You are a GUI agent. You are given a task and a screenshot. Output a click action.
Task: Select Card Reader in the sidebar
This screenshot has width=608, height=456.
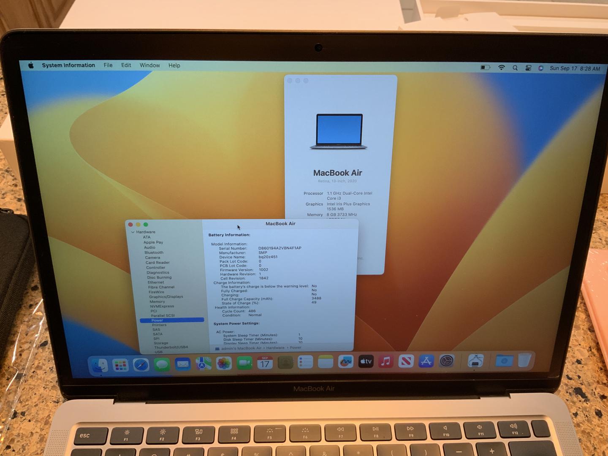click(x=157, y=263)
